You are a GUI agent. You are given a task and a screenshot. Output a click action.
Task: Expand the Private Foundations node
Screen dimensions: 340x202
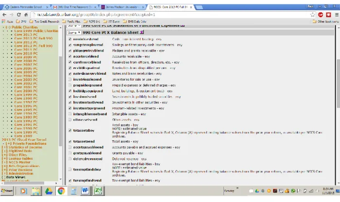coord(8,143)
